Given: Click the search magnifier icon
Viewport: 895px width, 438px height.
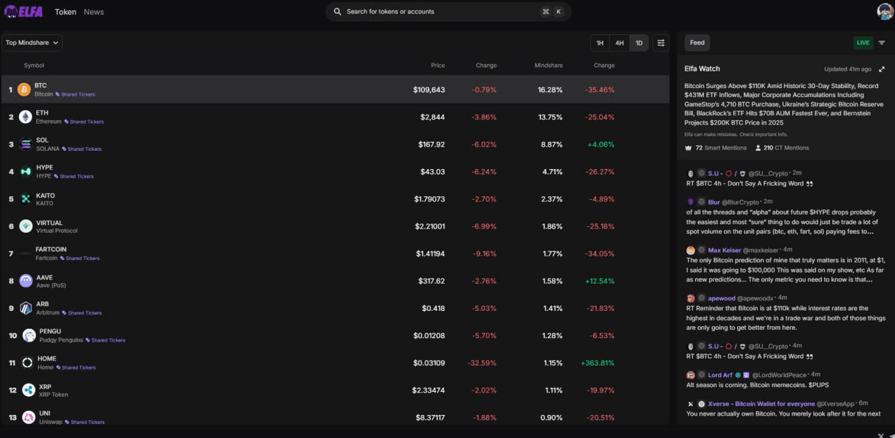Looking at the screenshot, I should [338, 12].
